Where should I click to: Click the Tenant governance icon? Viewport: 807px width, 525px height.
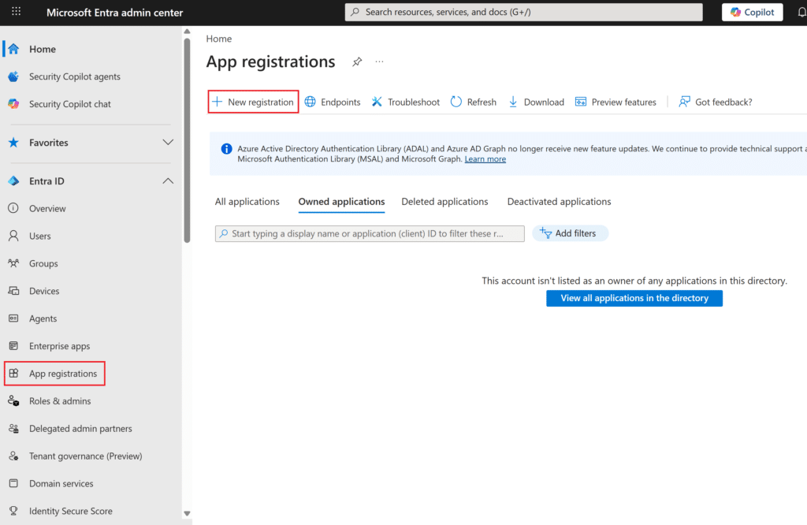point(13,456)
